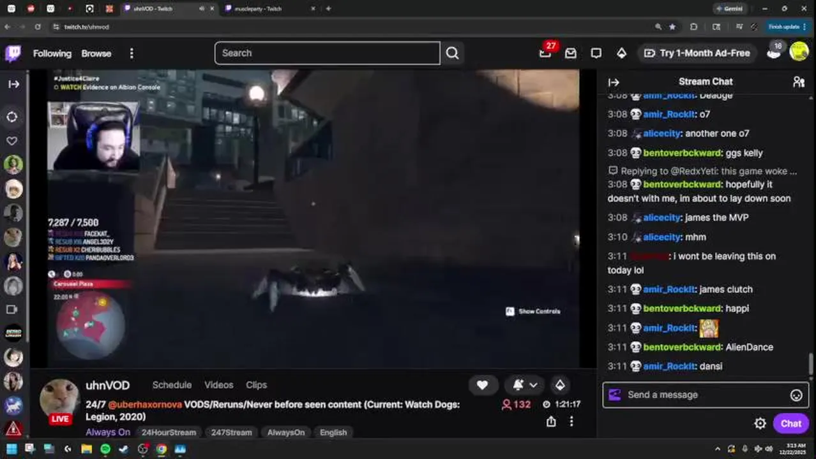
Task: Open the uhnVOD channel name
Action: [107, 385]
